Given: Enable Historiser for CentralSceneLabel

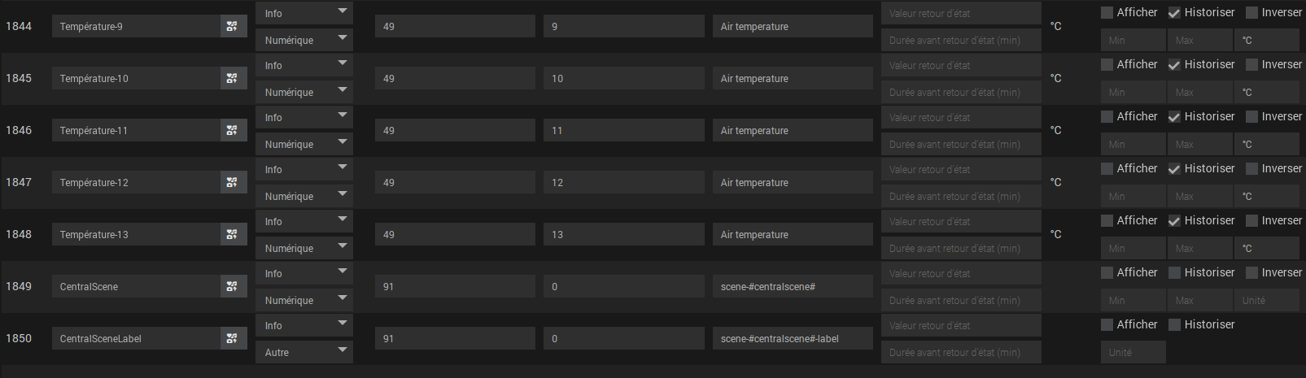Looking at the screenshot, I should point(1174,324).
